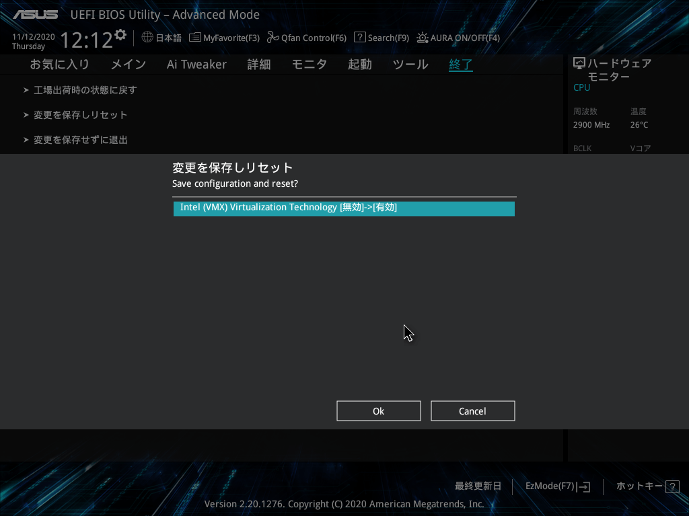This screenshot has width=689, height=516.
Task: Switch to the Ai Tweaker tab
Action: [x=196, y=64]
